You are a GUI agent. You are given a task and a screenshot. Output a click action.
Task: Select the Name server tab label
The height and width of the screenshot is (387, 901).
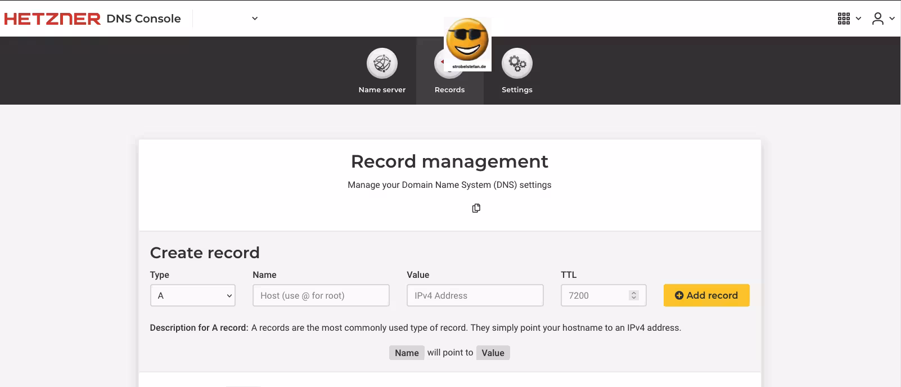(x=382, y=90)
